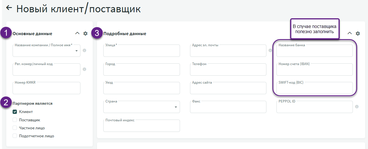Select the Название банка field
Screen dimensions: 368x149
click(314, 51)
